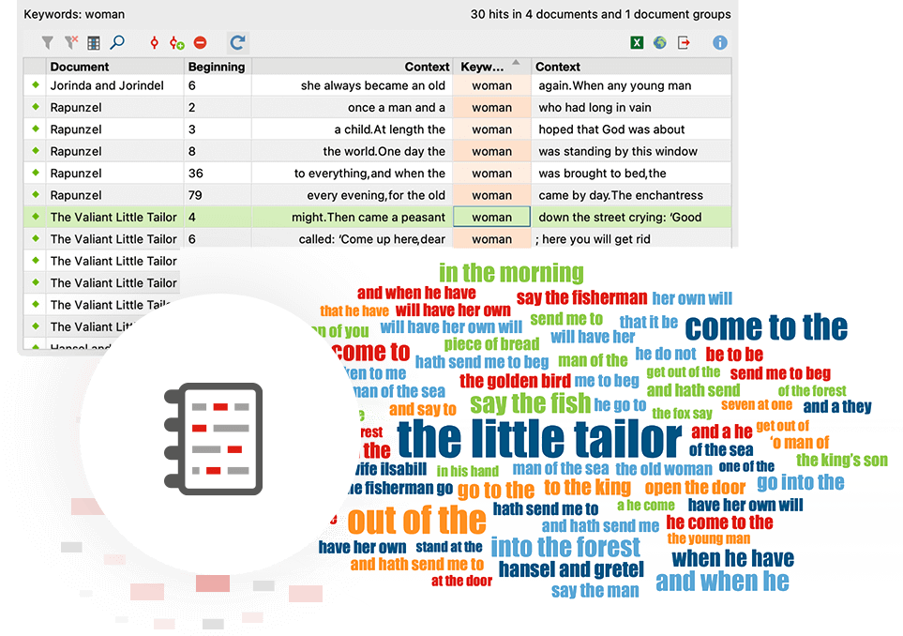Search within the keyword results
The width and height of the screenshot is (903, 636).
[116, 42]
